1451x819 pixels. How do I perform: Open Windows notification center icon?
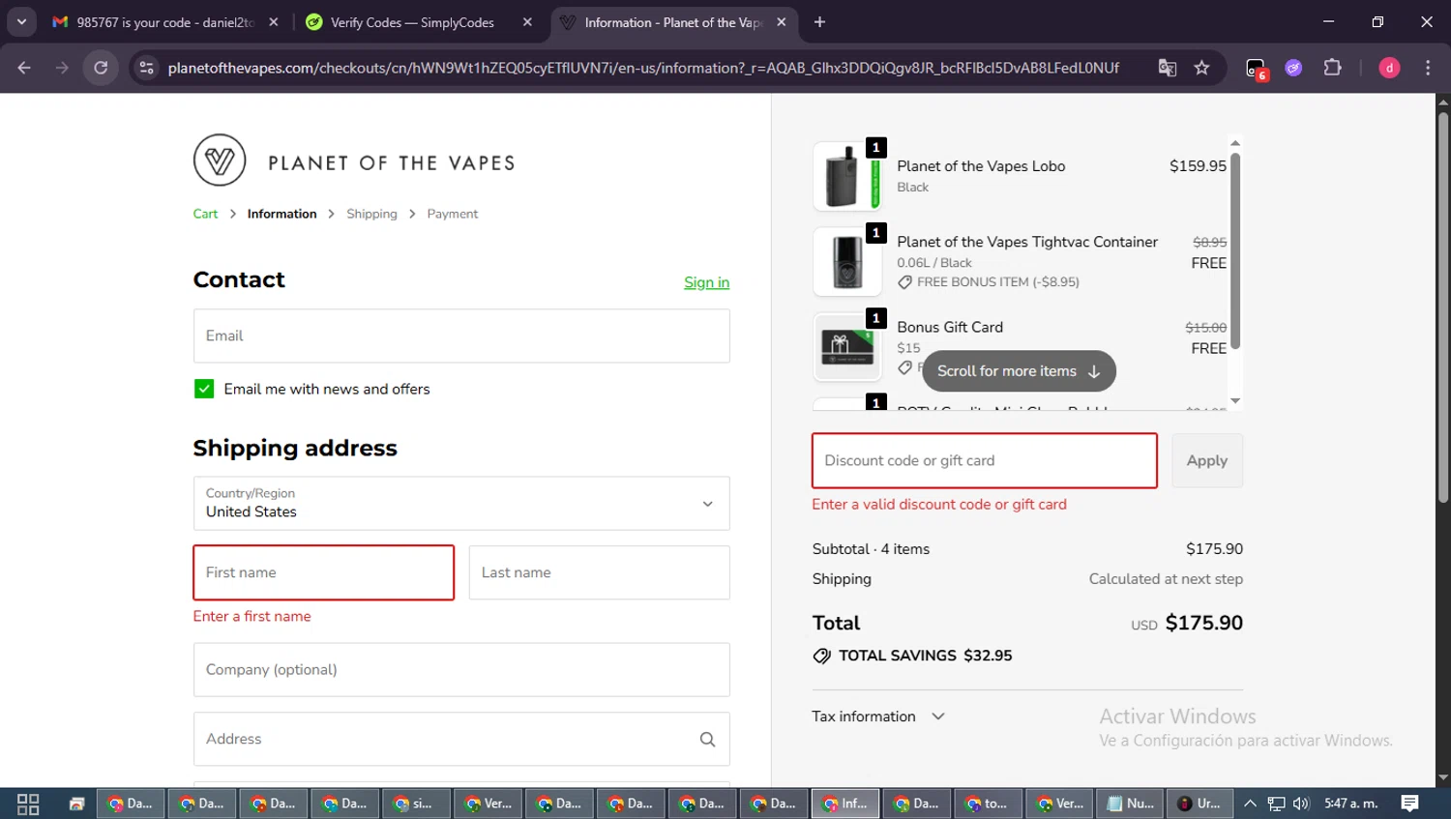tap(1410, 804)
